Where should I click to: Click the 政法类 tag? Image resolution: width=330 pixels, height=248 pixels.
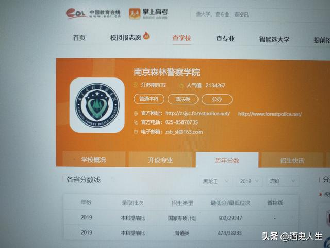pyautogui.click(x=183, y=99)
